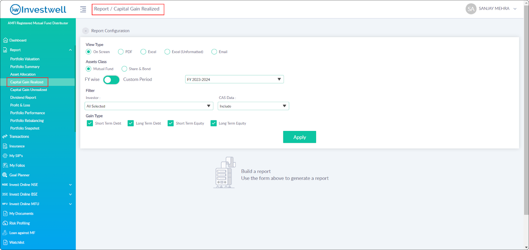The image size is (529, 250).
Task: Open Capital Gain Unrealized report
Action: [x=28, y=90]
